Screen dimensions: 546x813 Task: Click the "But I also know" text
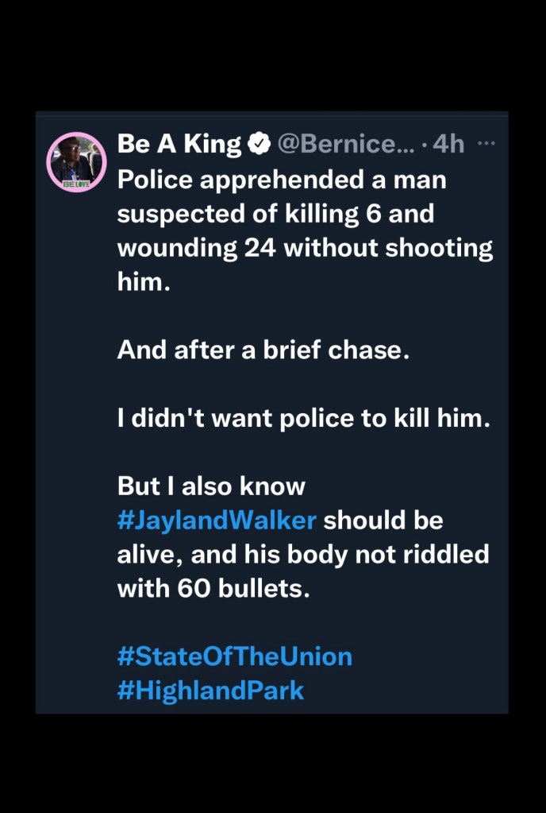211,486
